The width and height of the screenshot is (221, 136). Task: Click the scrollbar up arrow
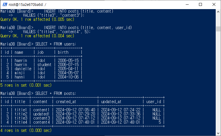pos(218,12)
